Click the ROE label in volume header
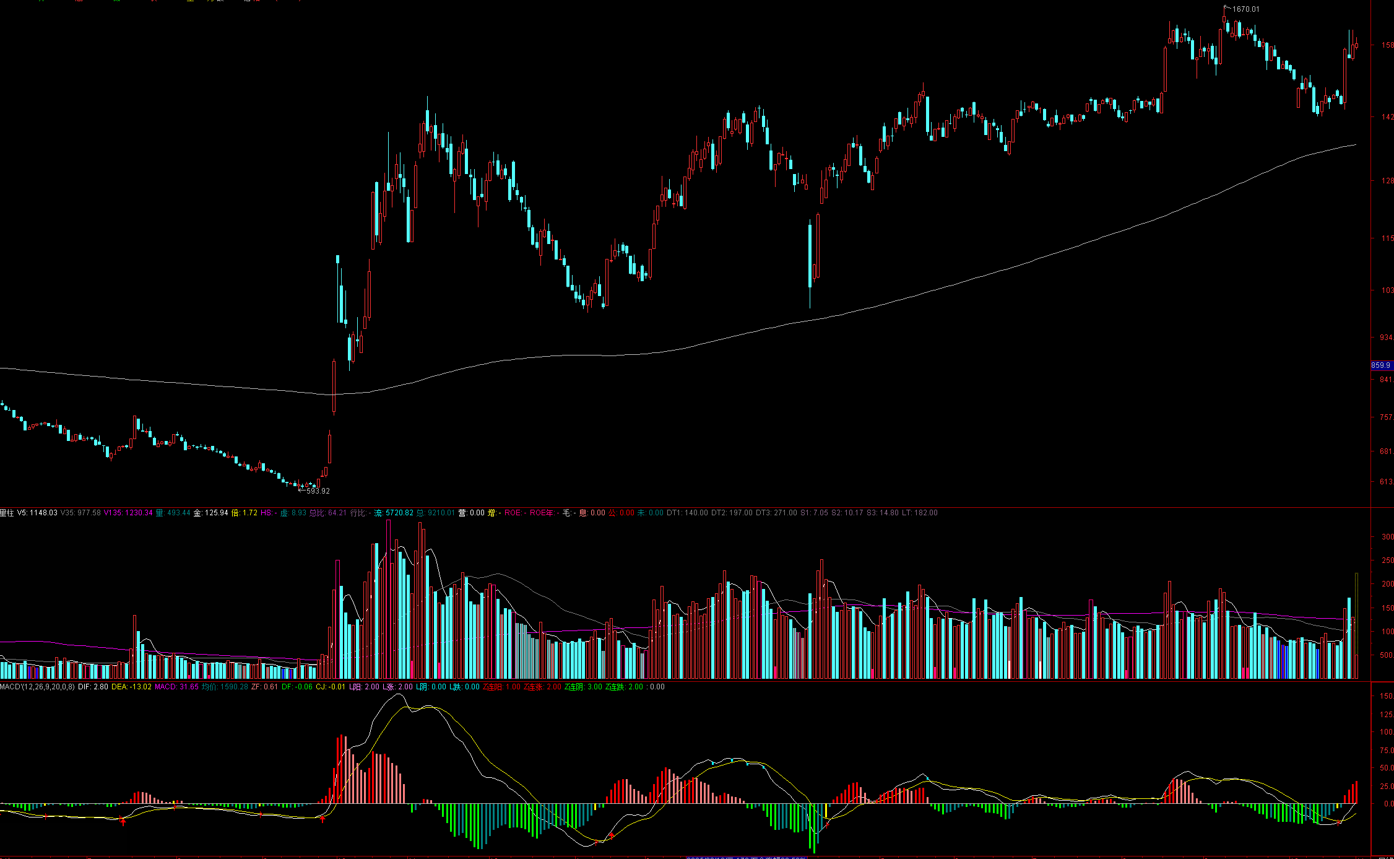The width and height of the screenshot is (1394, 859). pyautogui.click(x=515, y=513)
